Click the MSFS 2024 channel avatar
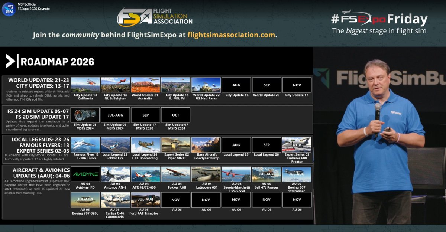Image resolution: width=446 pixels, height=232 pixels. pyautogui.click(x=9, y=9)
